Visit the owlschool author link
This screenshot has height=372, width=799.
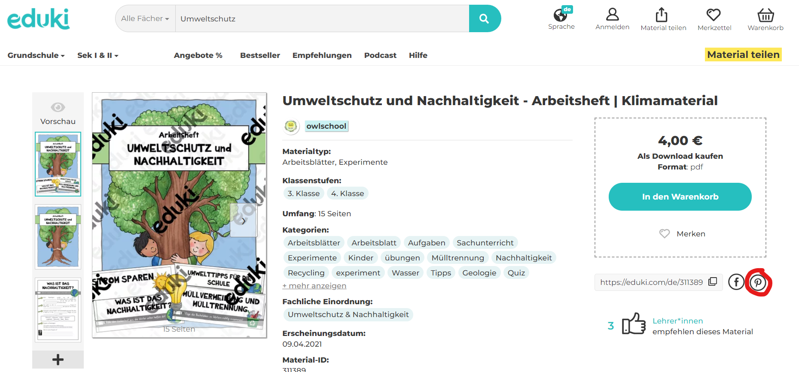click(326, 126)
